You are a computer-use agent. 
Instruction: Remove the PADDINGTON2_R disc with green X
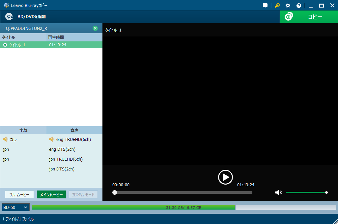pyautogui.click(x=95, y=28)
